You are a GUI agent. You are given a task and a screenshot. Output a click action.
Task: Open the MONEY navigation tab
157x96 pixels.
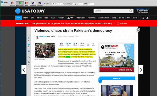tap(39, 18)
